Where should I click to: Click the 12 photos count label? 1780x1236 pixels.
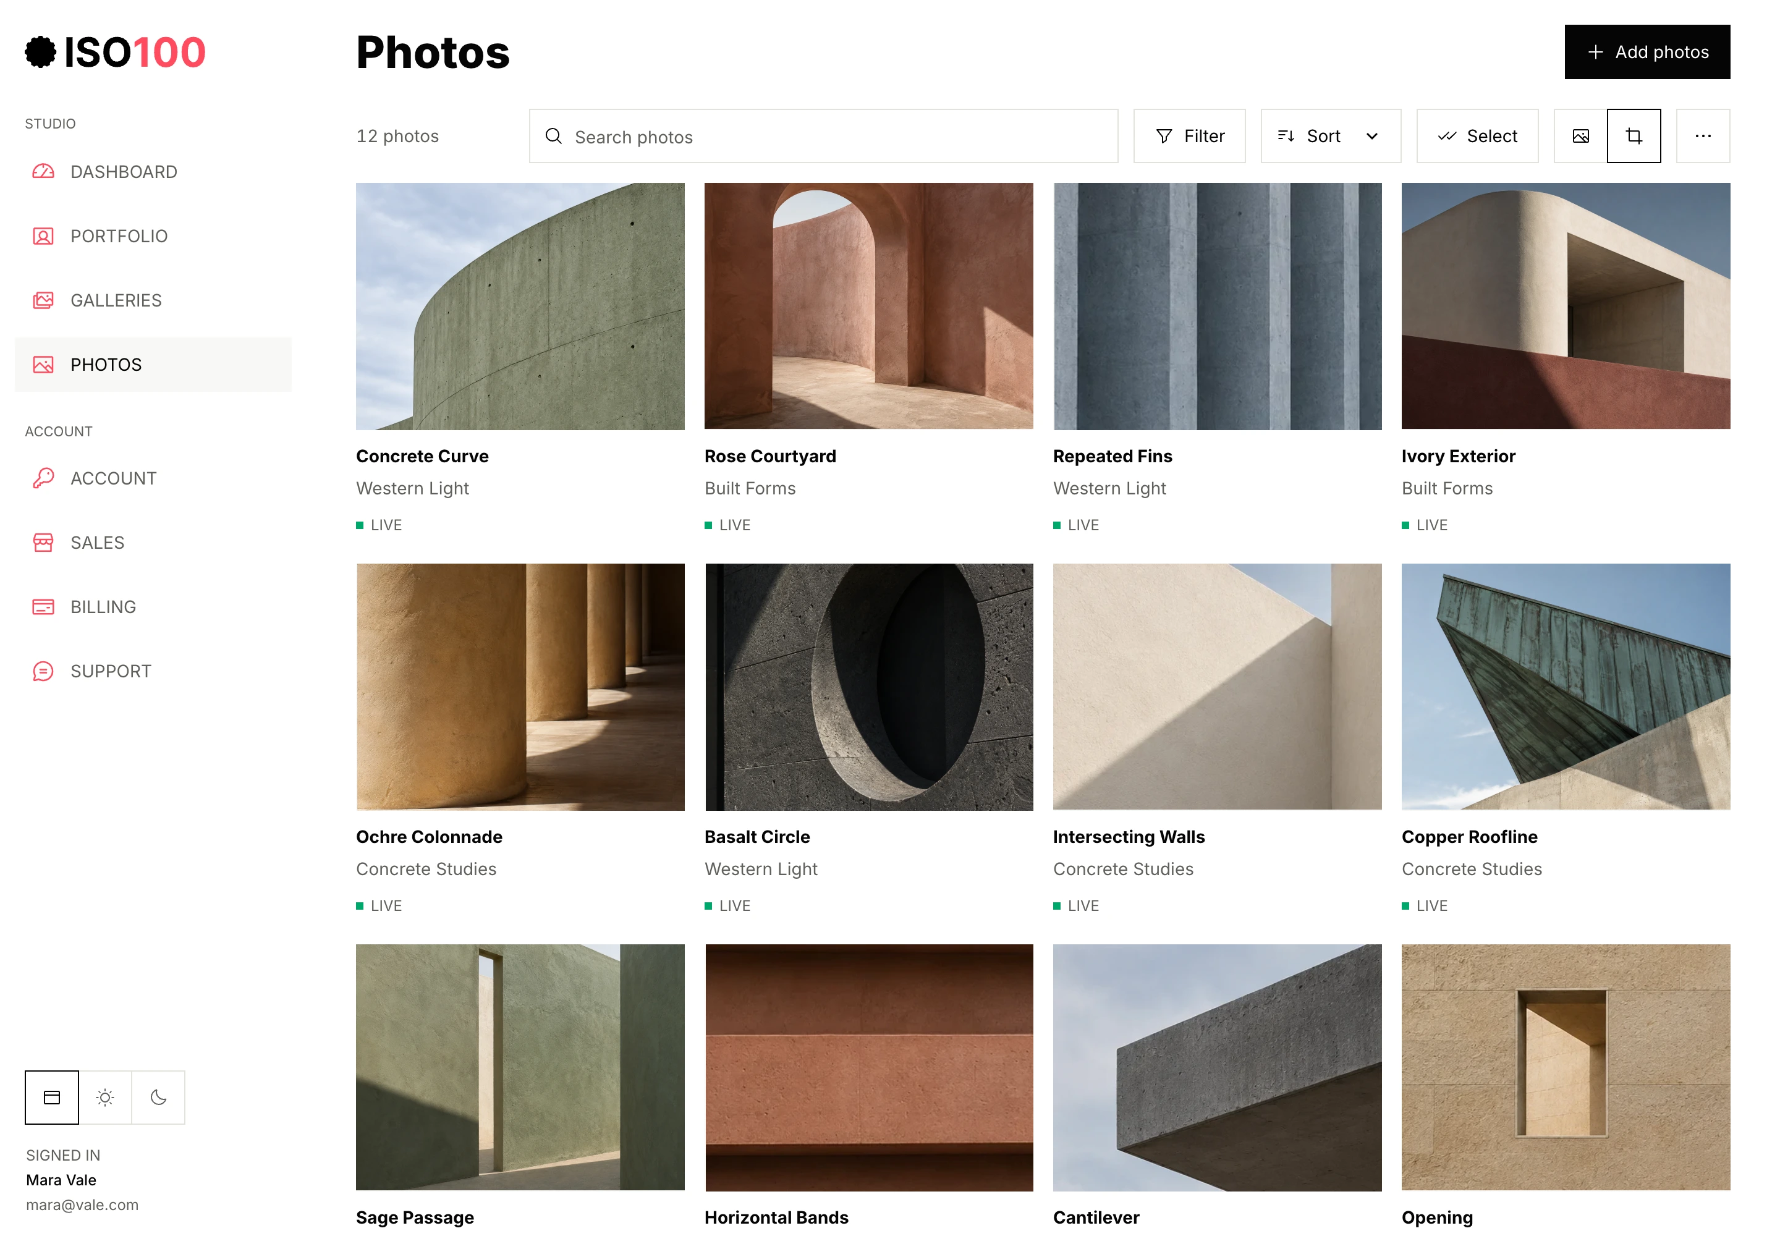click(x=397, y=137)
